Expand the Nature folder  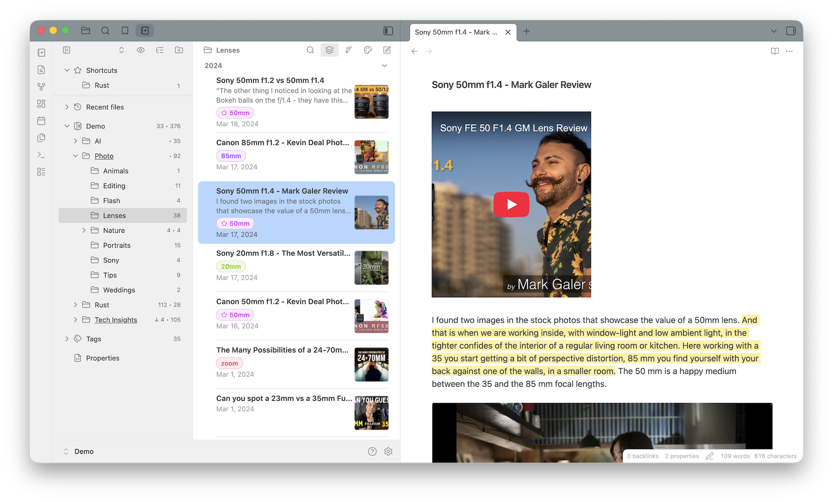click(x=84, y=231)
